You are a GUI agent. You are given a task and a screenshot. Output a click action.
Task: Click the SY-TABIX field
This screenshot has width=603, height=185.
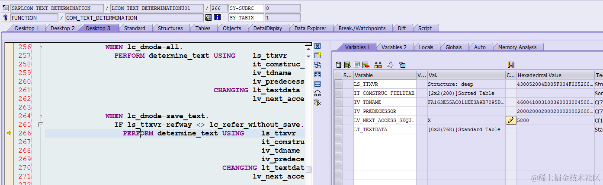(246, 18)
